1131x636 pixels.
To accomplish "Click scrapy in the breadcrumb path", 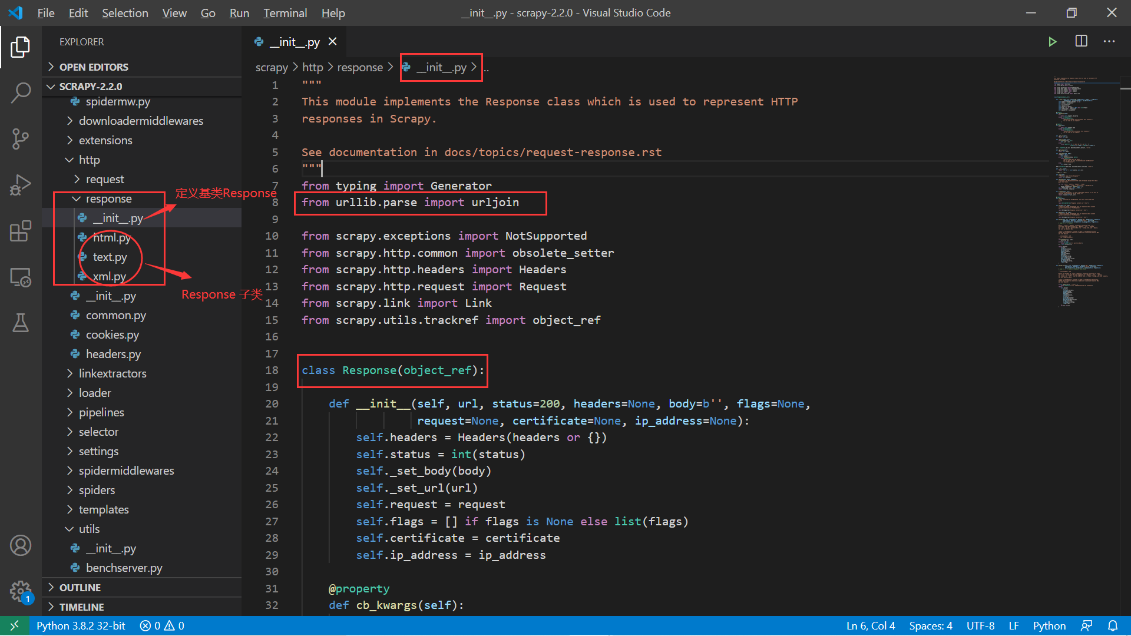I will coord(272,68).
